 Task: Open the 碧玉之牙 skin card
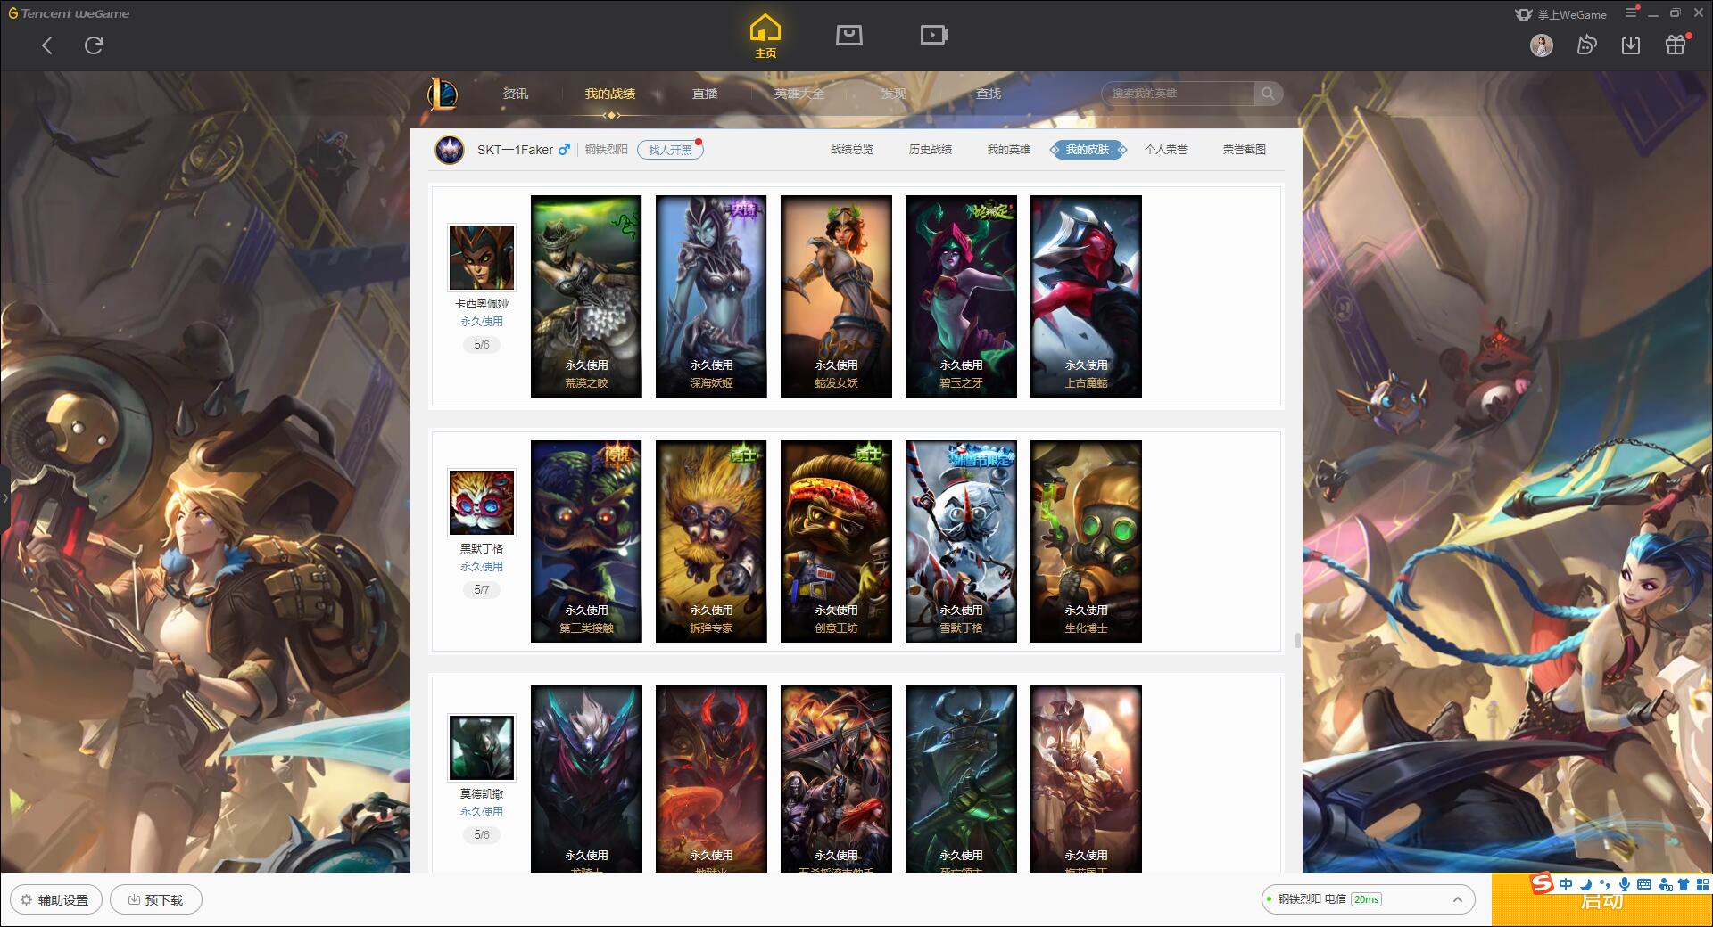tap(961, 296)
